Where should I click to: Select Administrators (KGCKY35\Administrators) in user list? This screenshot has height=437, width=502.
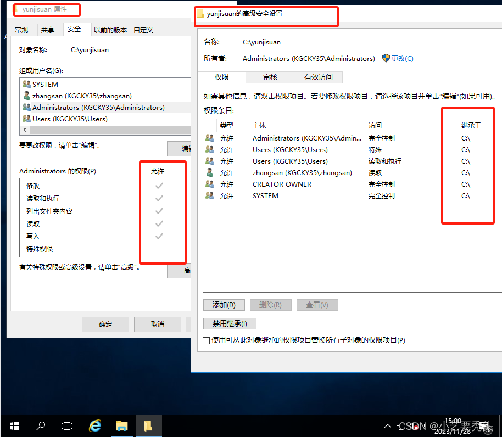click(x=106, y=107)
